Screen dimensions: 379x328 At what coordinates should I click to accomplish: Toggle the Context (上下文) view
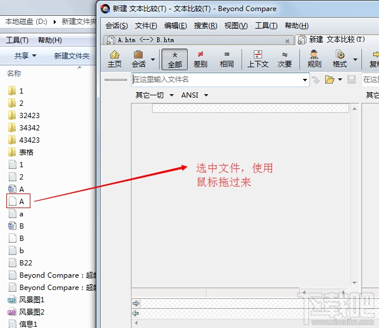(258, 59)
